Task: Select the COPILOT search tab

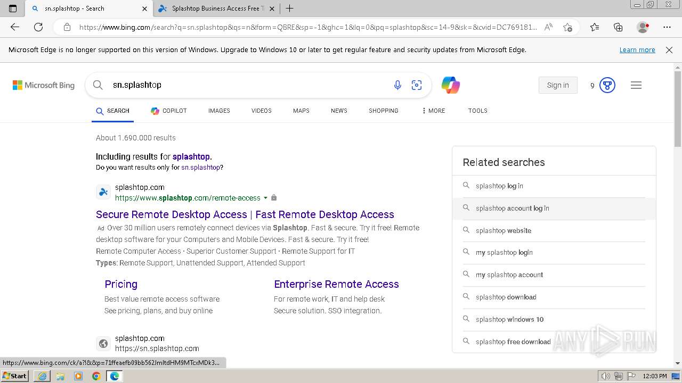Action: [x=168, y=111]
